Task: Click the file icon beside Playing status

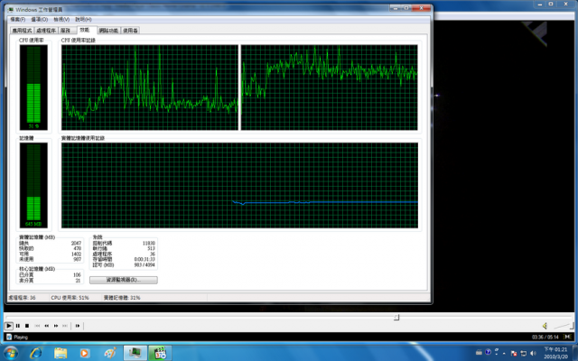Action: click(x=9, y=337)
